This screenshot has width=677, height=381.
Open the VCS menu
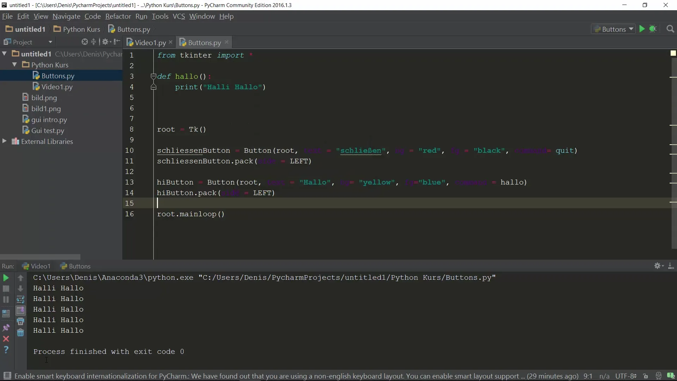coord(179,16)
